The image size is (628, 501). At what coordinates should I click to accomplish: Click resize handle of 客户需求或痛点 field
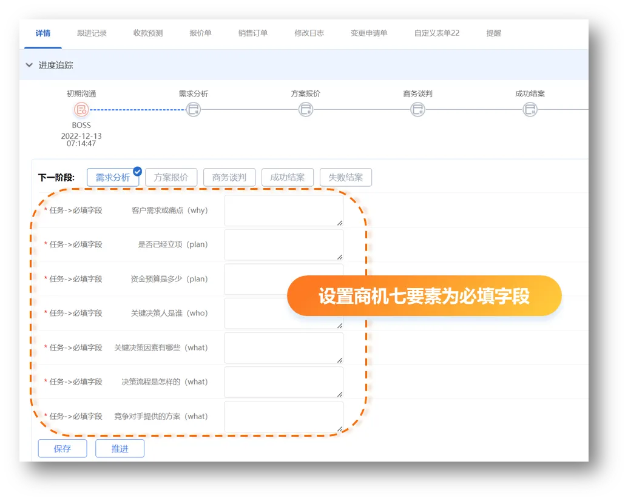click(x=340, y=223)
